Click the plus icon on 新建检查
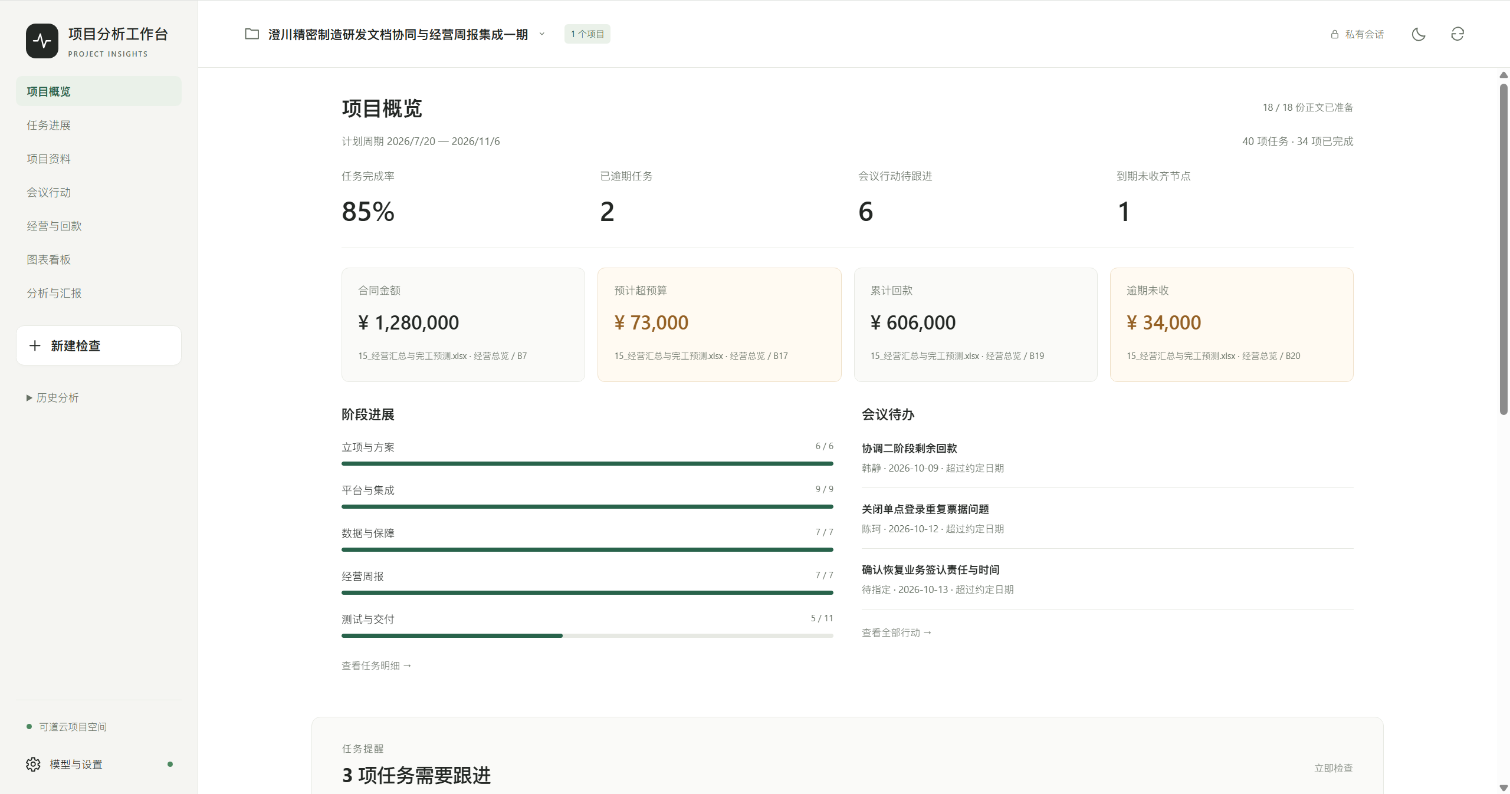 tap(35, 345)
